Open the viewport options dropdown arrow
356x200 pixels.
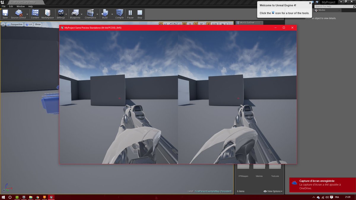3,24
